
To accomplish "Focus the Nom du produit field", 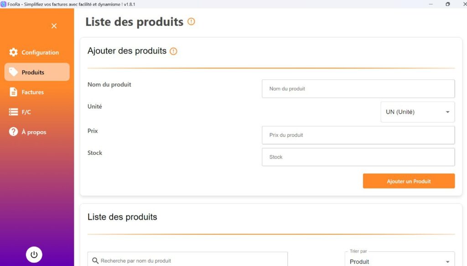I will [x=358, y=89].
